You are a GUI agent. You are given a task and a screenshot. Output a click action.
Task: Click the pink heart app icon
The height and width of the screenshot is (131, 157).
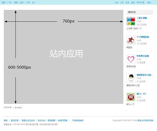pyautogui.click(x=131, y=59)
